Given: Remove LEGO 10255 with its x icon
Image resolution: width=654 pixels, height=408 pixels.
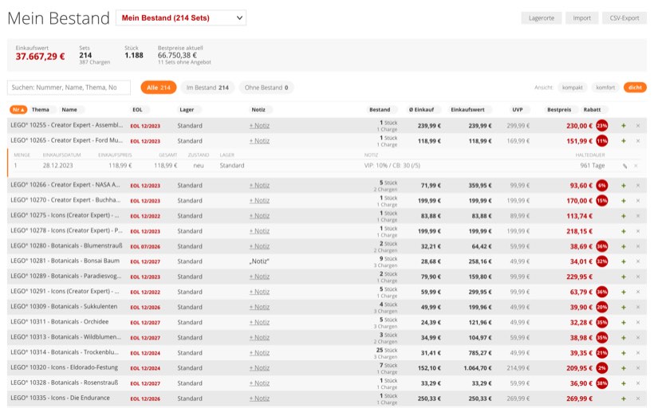Looking at the screenshot, I should point(638,125).
